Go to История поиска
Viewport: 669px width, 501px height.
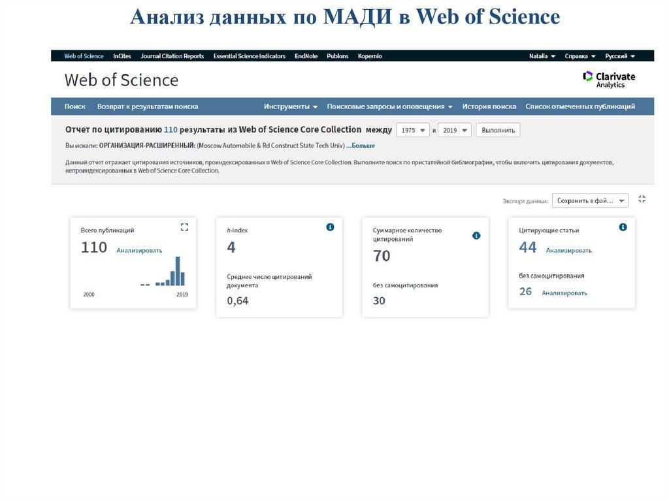pos(489,106)
